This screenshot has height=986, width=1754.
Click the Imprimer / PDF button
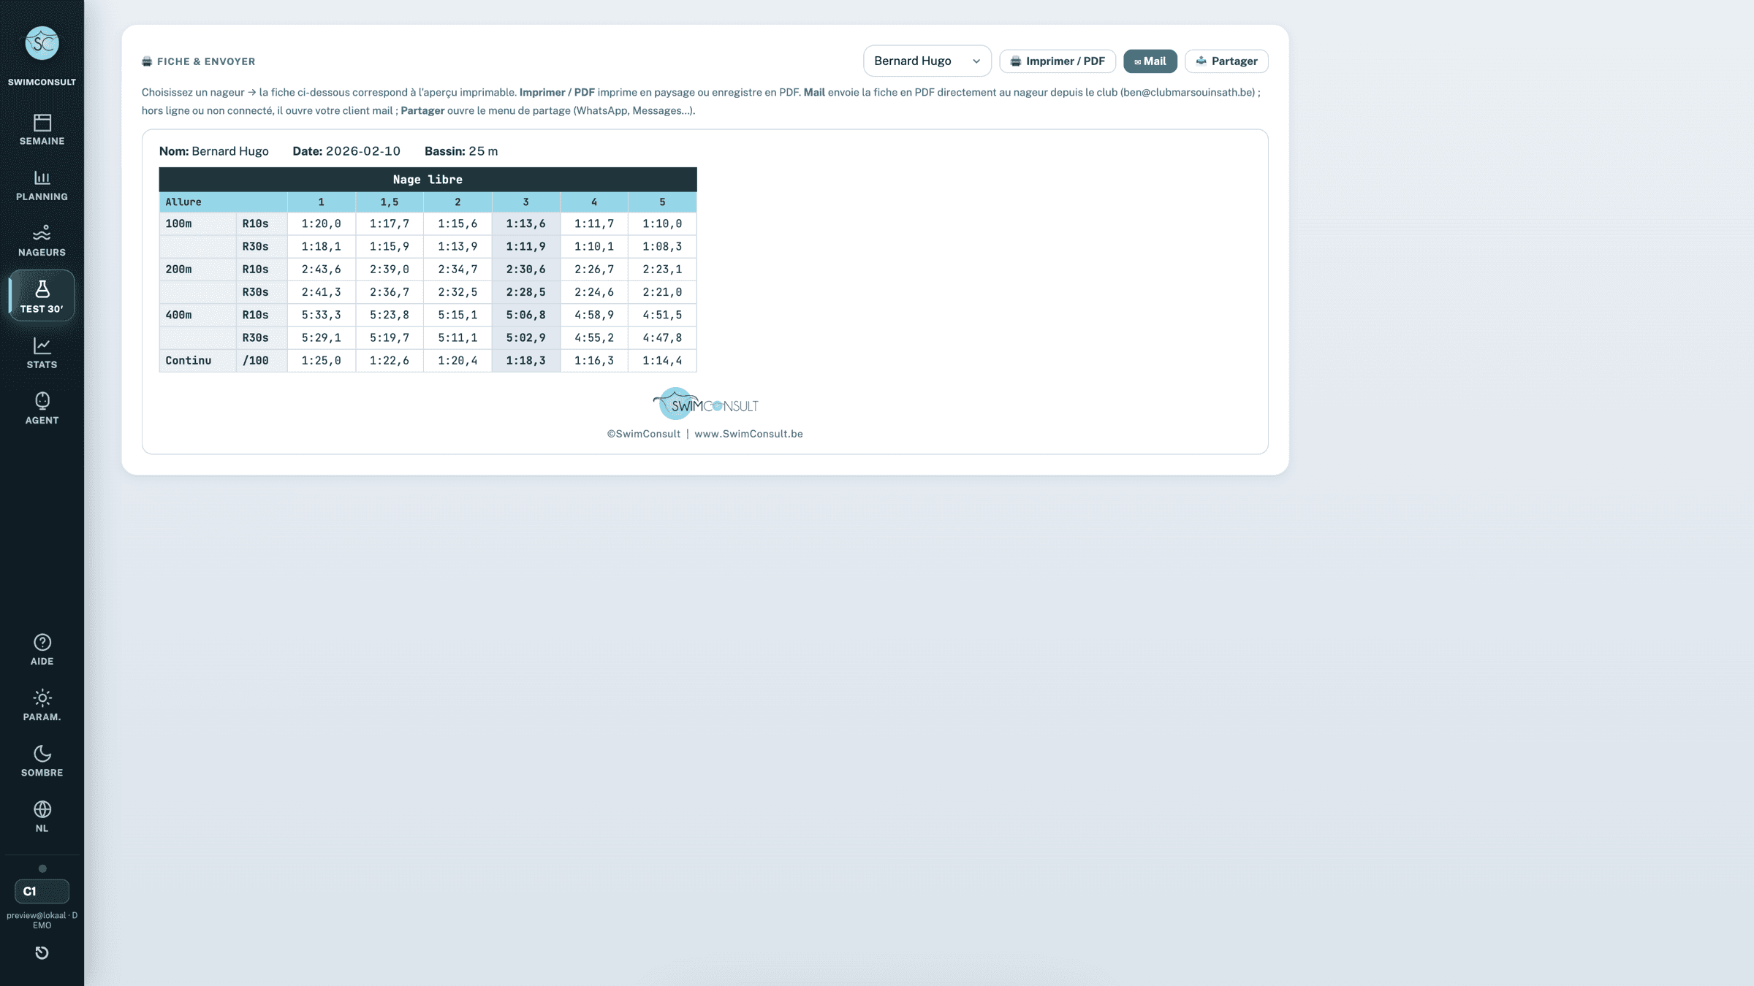[1057, 61]
